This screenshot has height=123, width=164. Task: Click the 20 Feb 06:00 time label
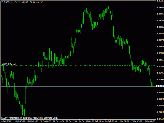(45, 121)
